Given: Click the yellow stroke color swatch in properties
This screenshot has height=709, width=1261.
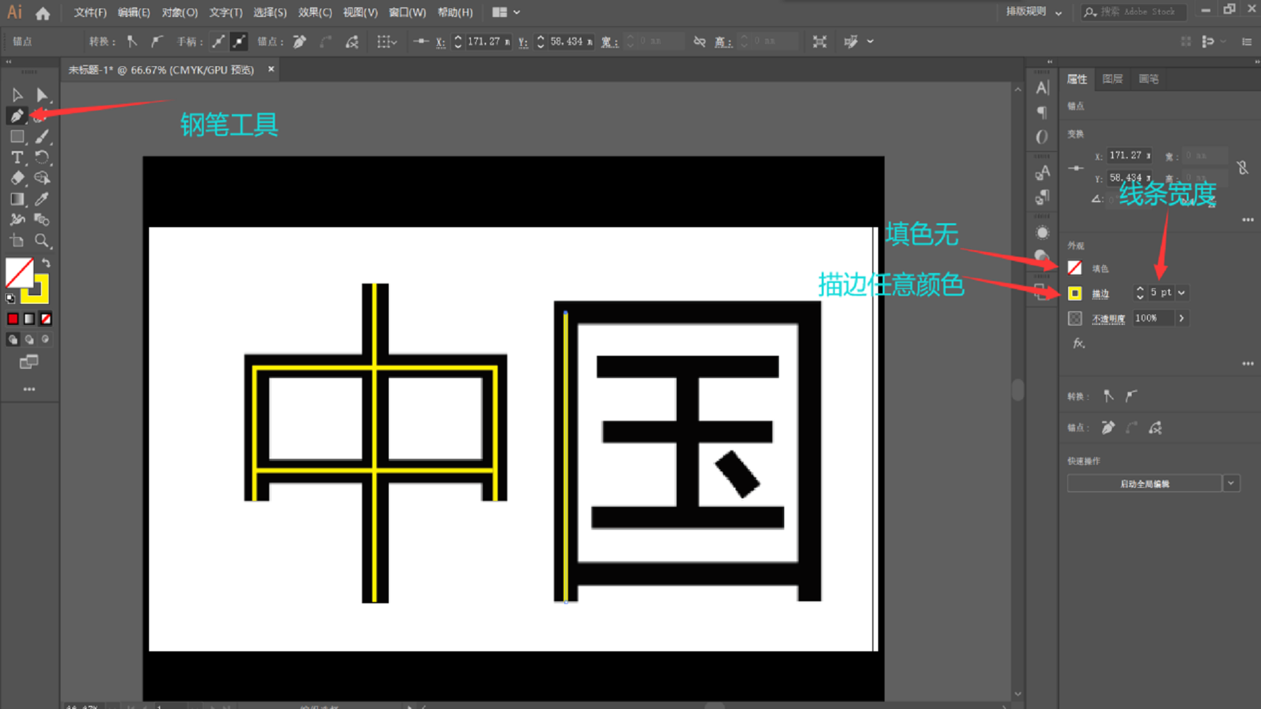Looking at the screenshot, I should pos(1075,293).
